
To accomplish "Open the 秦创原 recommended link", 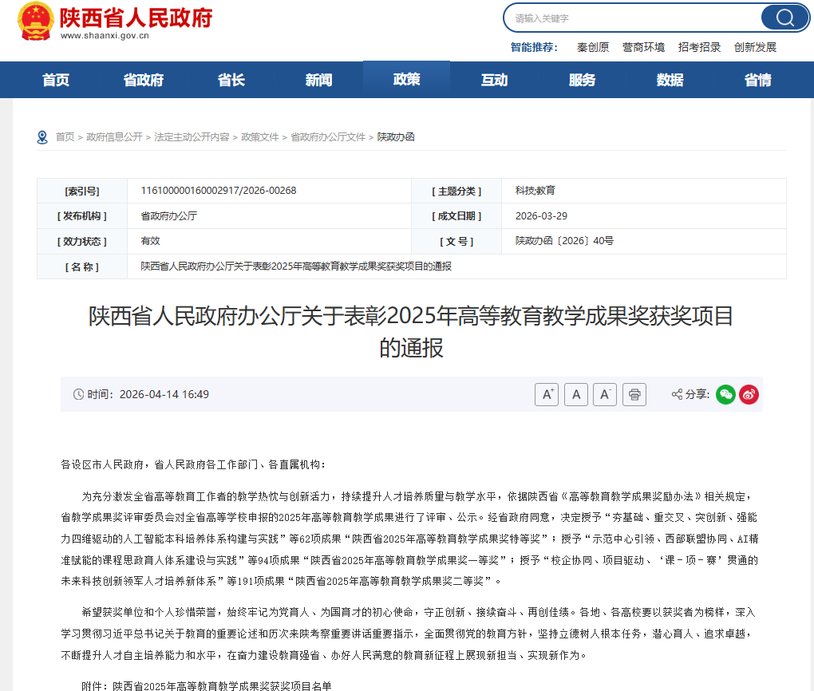I will (593, 47).
